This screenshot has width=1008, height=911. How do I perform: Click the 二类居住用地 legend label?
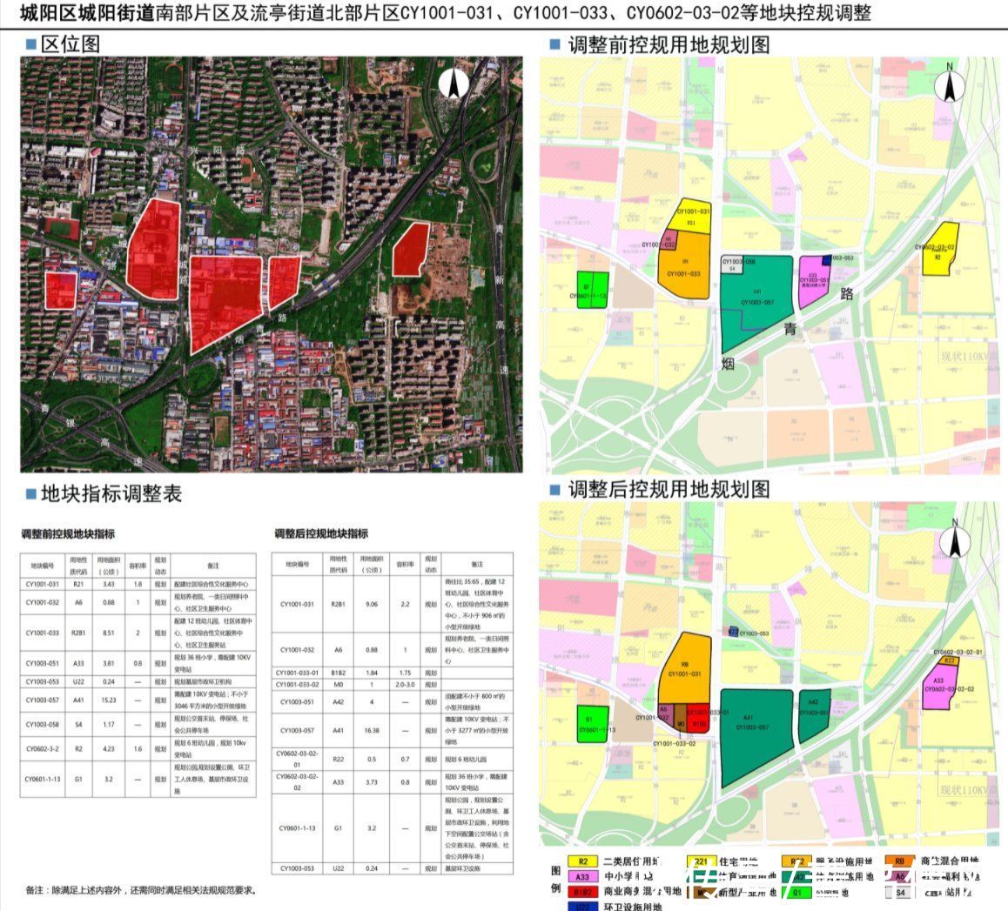coord(632,861)
